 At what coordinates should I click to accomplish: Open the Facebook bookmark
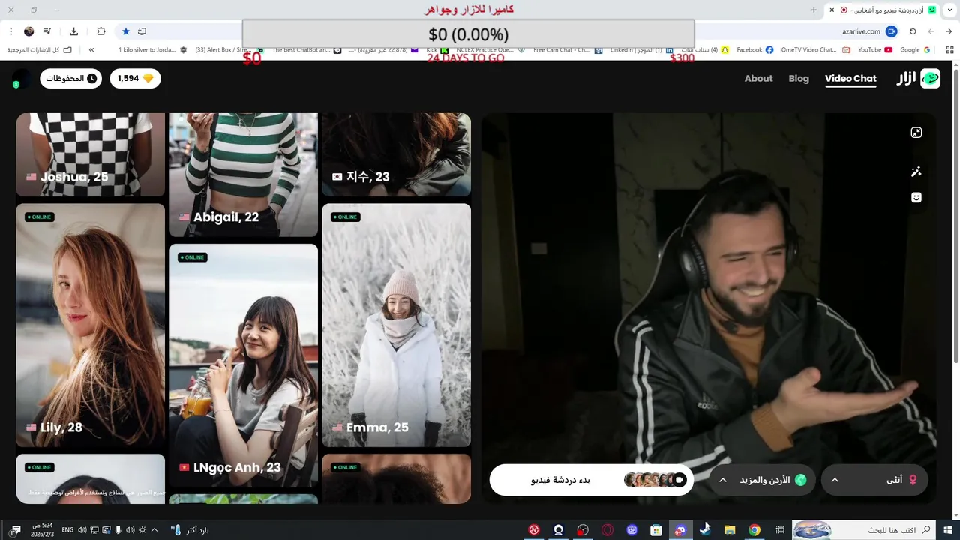point(754,50)
